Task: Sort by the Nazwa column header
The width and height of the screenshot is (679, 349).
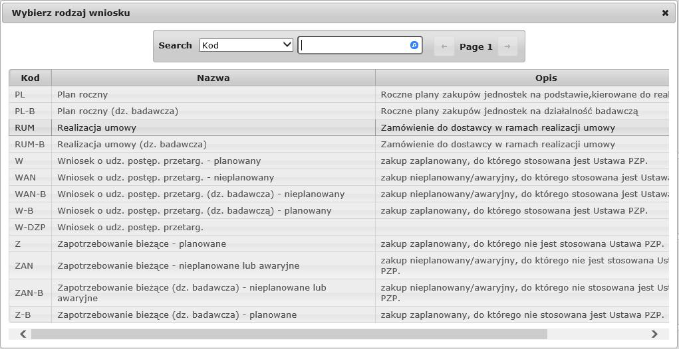Action: (213, 78)
